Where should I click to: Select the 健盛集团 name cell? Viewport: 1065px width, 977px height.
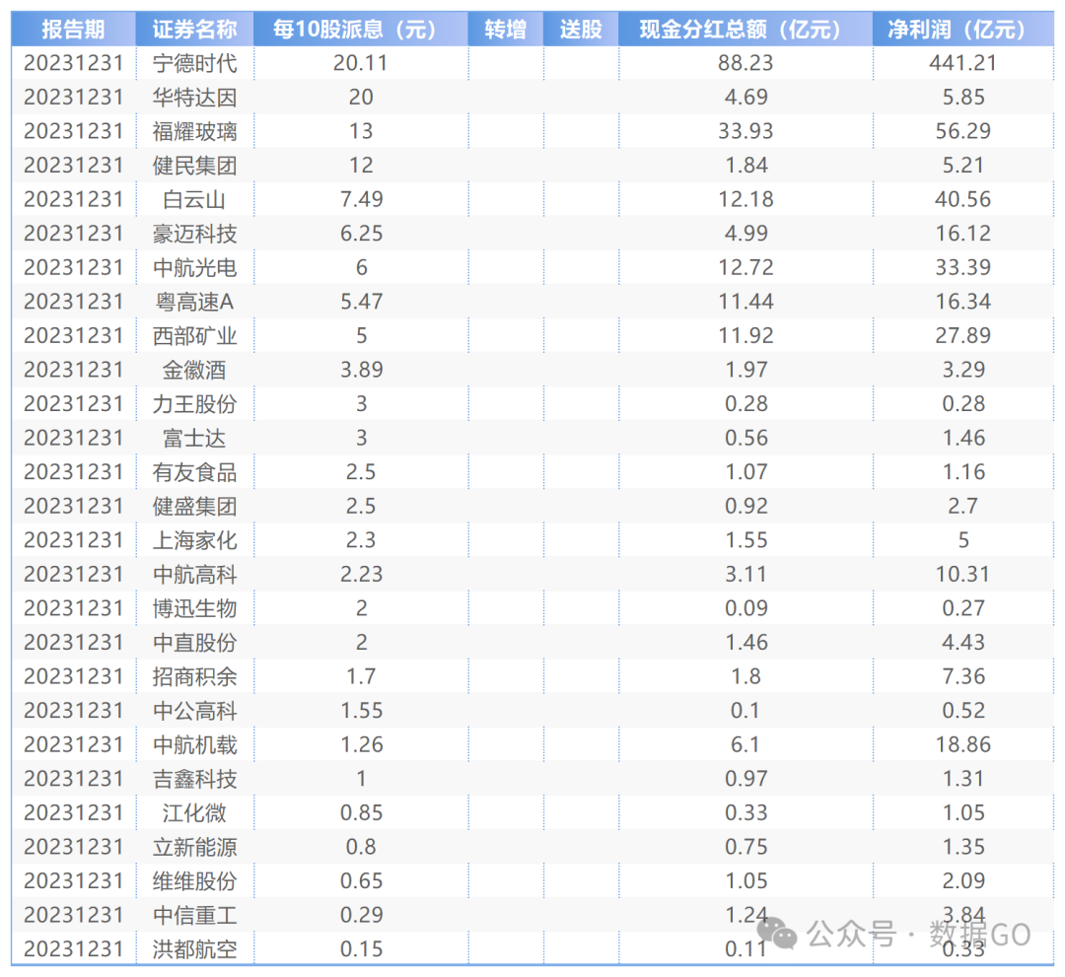pyautogui.click(x=195, y=506)
